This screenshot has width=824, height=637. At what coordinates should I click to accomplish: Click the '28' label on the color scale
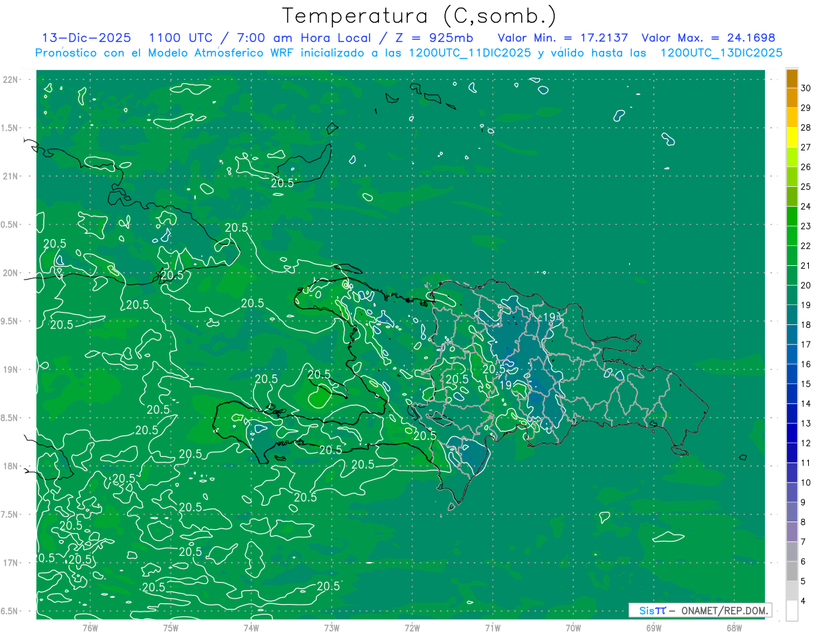click(x=806, y=128)
